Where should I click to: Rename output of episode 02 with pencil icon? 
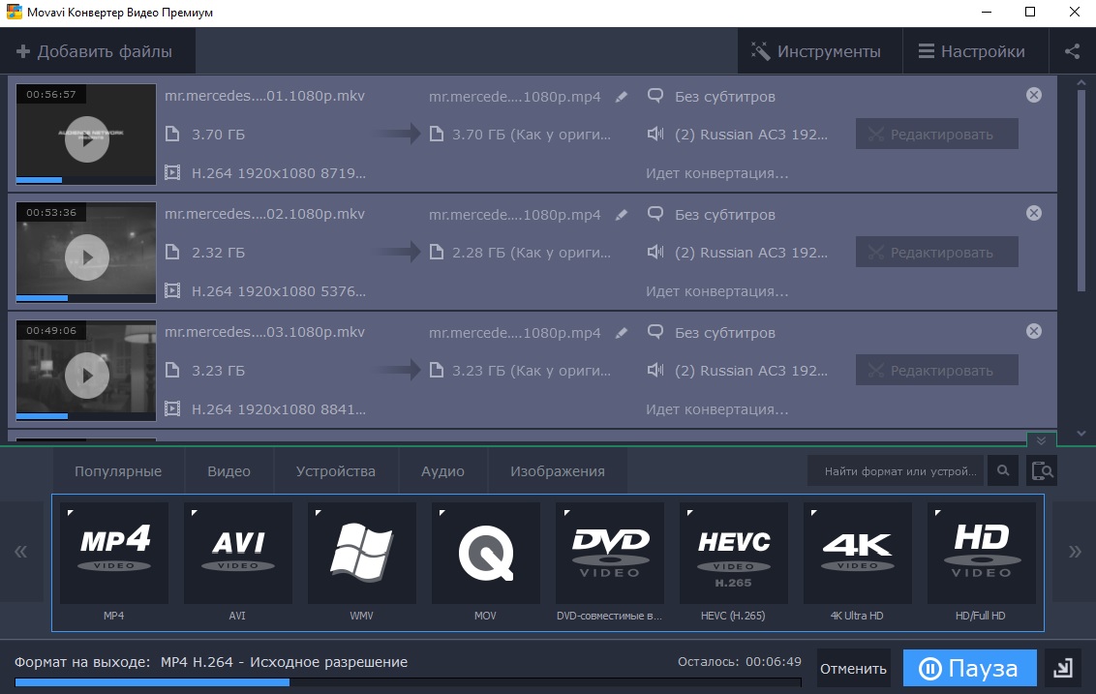[622, 215]
